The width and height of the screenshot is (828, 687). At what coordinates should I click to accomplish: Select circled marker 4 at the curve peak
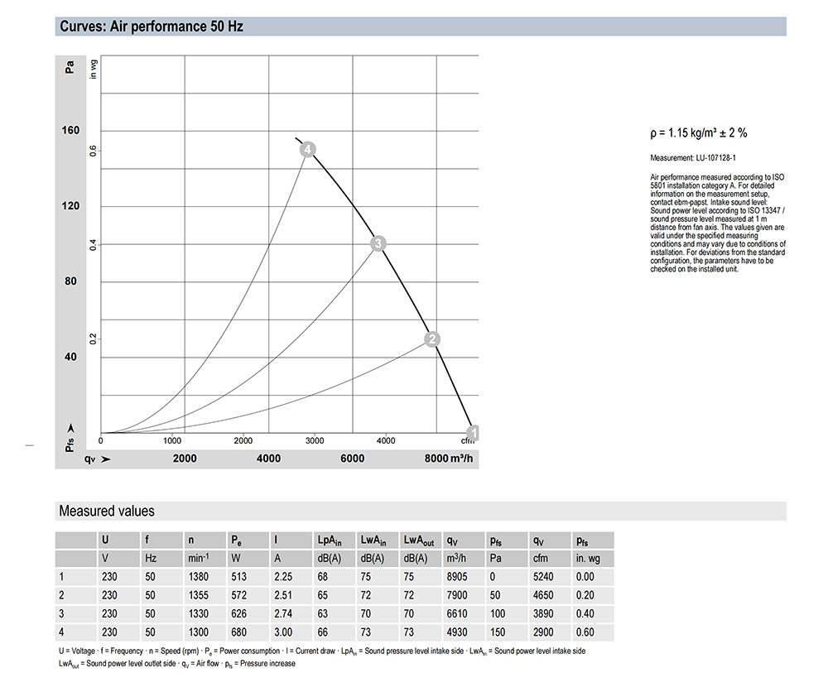[307, 150]
